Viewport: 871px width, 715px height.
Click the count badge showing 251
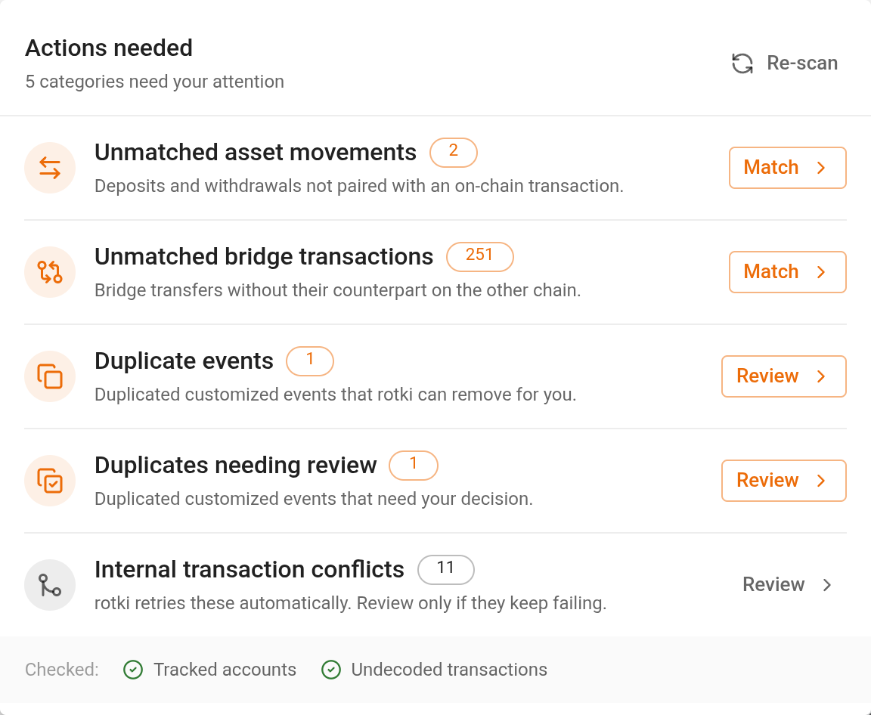(480, 256)
